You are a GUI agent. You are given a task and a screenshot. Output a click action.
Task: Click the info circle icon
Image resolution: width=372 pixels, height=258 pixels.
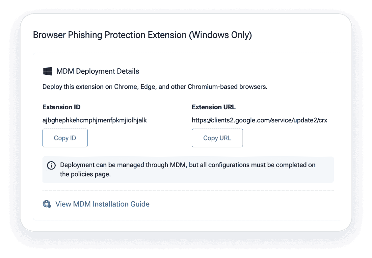coord(51,165)
